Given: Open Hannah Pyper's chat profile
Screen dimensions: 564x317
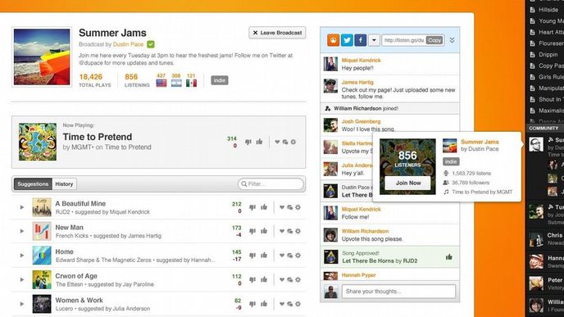Looking at the screenshot, I should [x=358, y=275].
